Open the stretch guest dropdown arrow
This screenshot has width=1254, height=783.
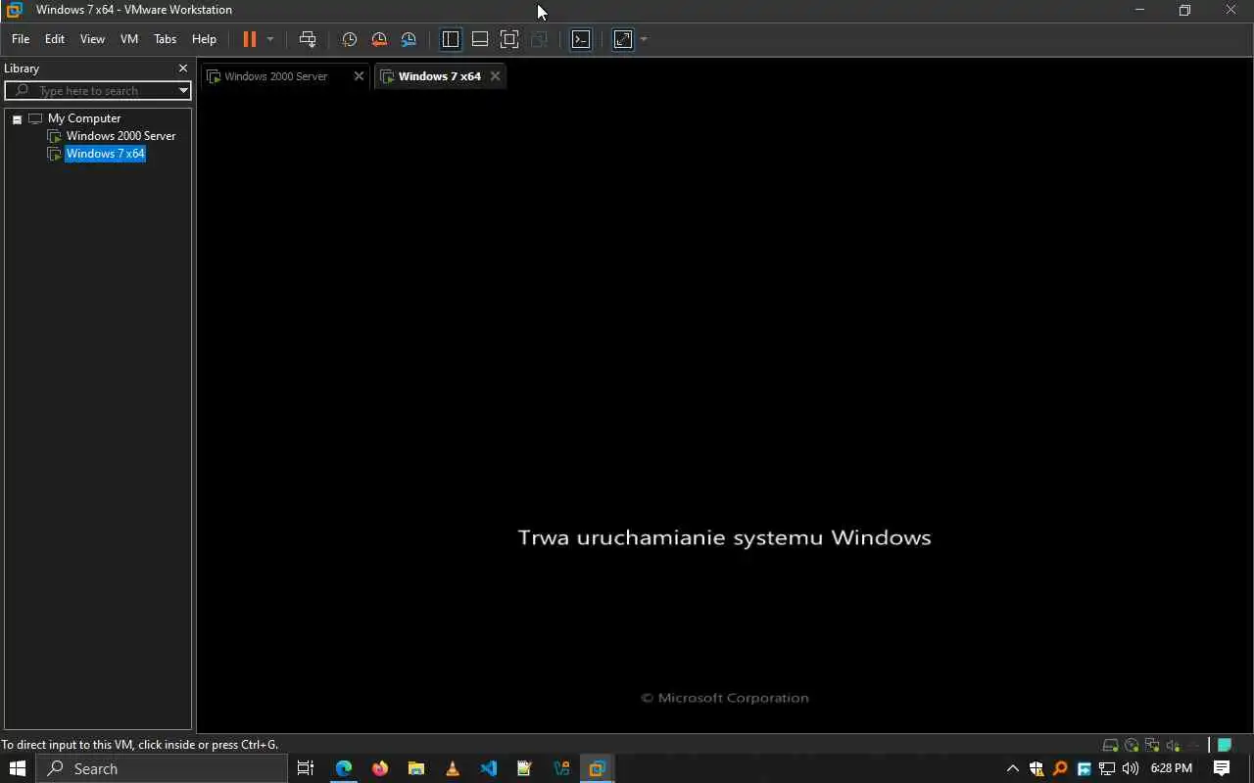click(644, 39)
